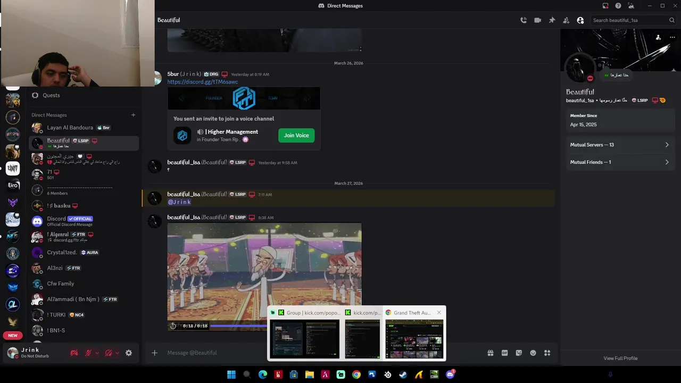Image resolution: width=681 pixels, height=383 pixels.
Task: Open the 6 Members group DM
Action: [84, 190]
